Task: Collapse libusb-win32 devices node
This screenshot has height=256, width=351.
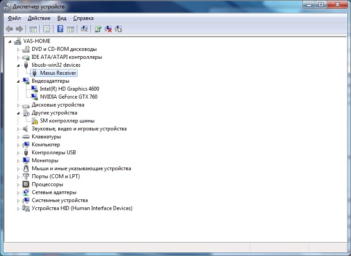Action: click(19, 65)
